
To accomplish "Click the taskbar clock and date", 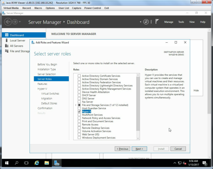I will coord(194,163).
